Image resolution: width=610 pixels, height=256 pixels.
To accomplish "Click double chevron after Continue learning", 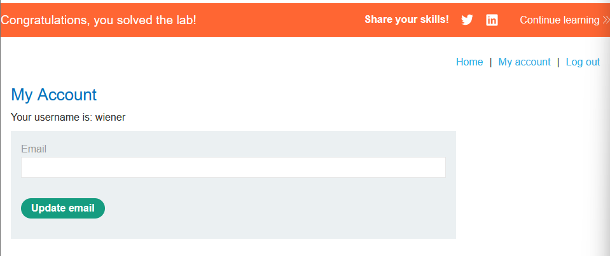I will [x=606, y=20].
